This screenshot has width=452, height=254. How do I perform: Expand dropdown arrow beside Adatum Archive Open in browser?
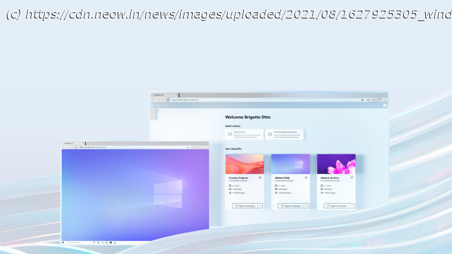tap(352, 206)
